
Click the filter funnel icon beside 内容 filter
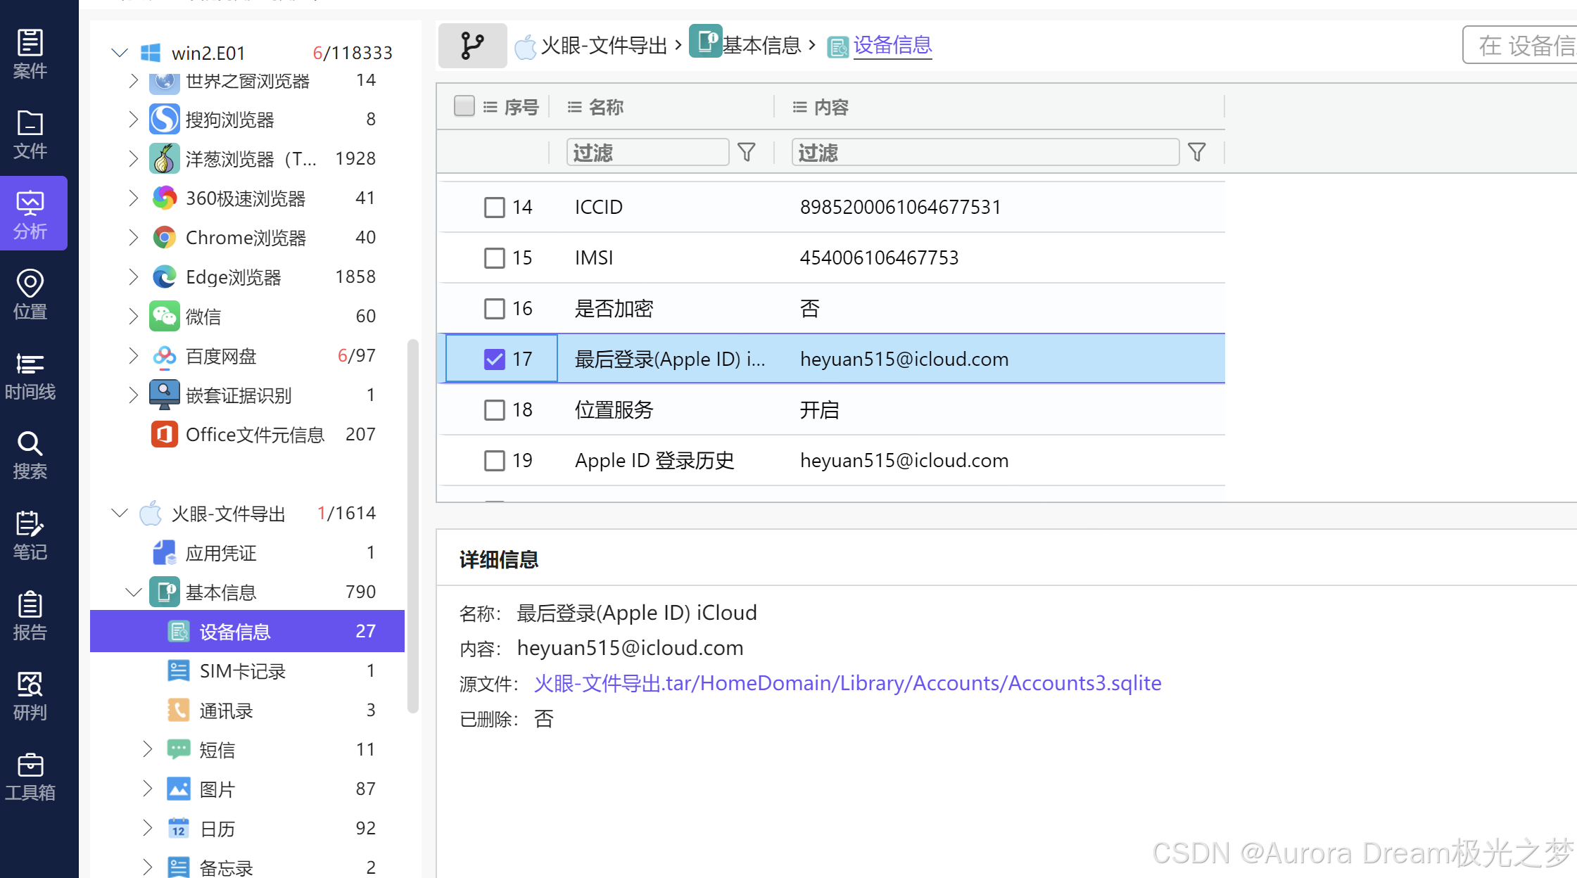click(x=1196, y=152)
